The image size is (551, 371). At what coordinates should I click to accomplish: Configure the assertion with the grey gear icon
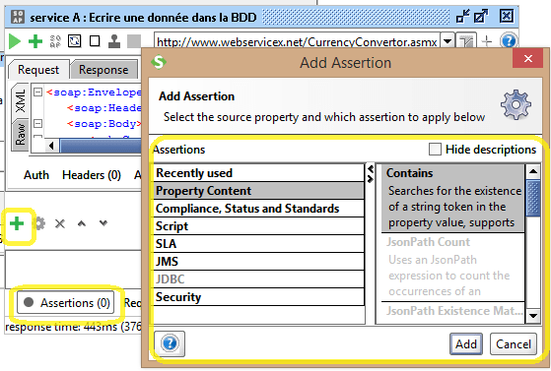[x=39, y=223]
